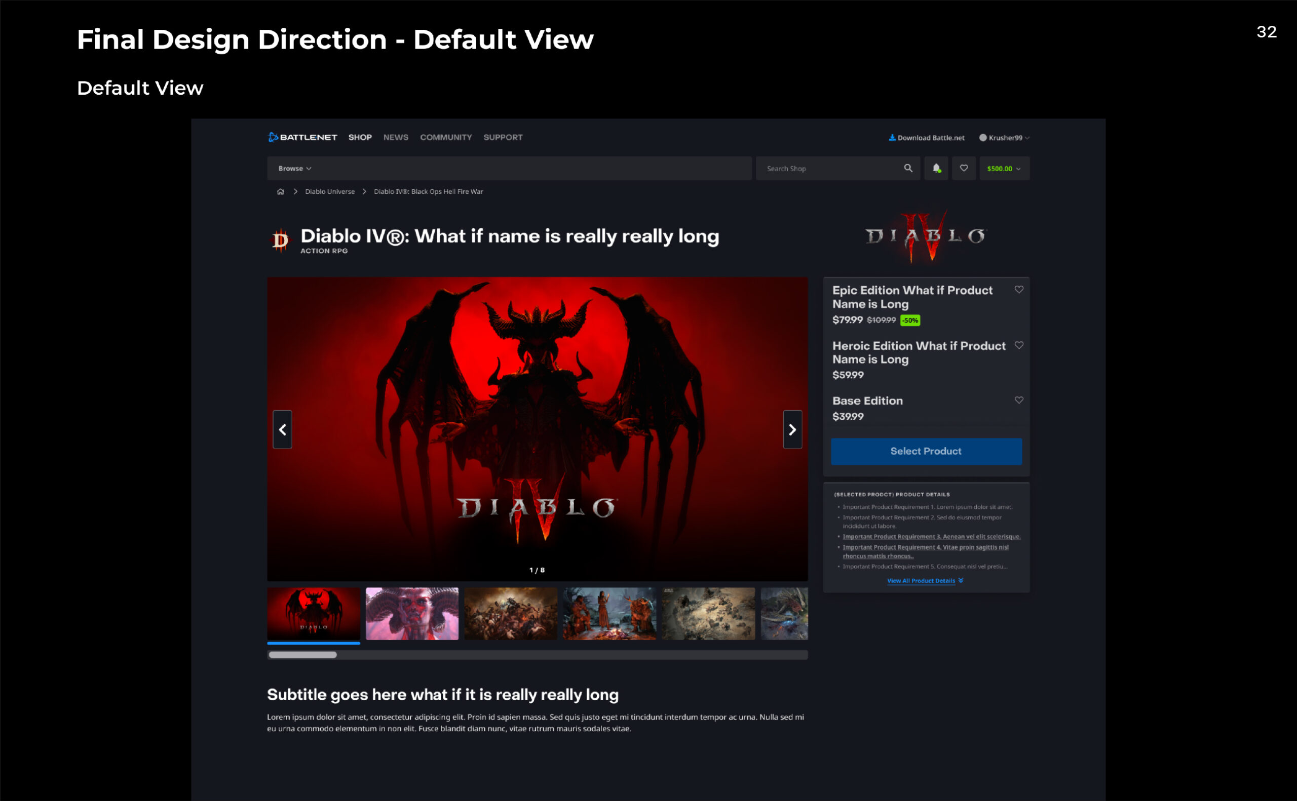Click the Select Product button

[x=926, y=451]
